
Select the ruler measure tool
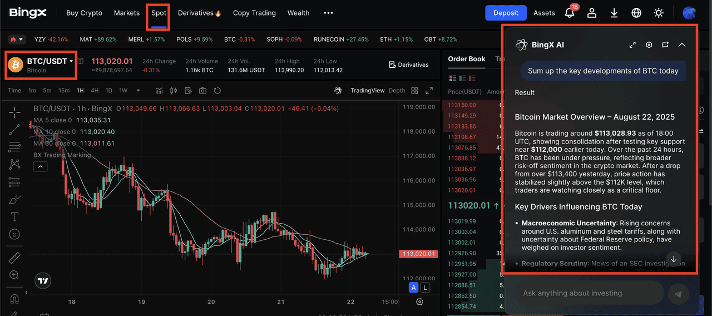[15, 258]
